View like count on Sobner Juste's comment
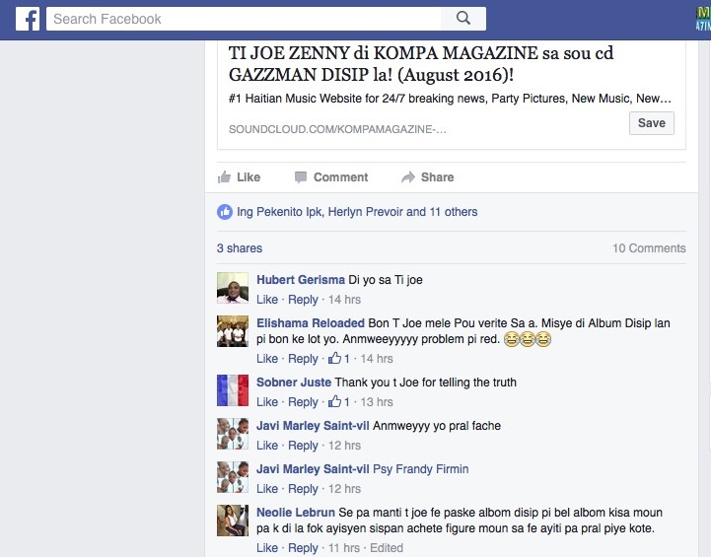 click(x=339, y=402)
